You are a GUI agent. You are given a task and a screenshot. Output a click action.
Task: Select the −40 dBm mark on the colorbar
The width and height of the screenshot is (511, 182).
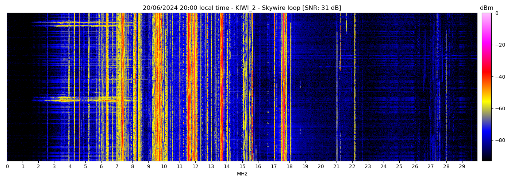pos(499,77)
